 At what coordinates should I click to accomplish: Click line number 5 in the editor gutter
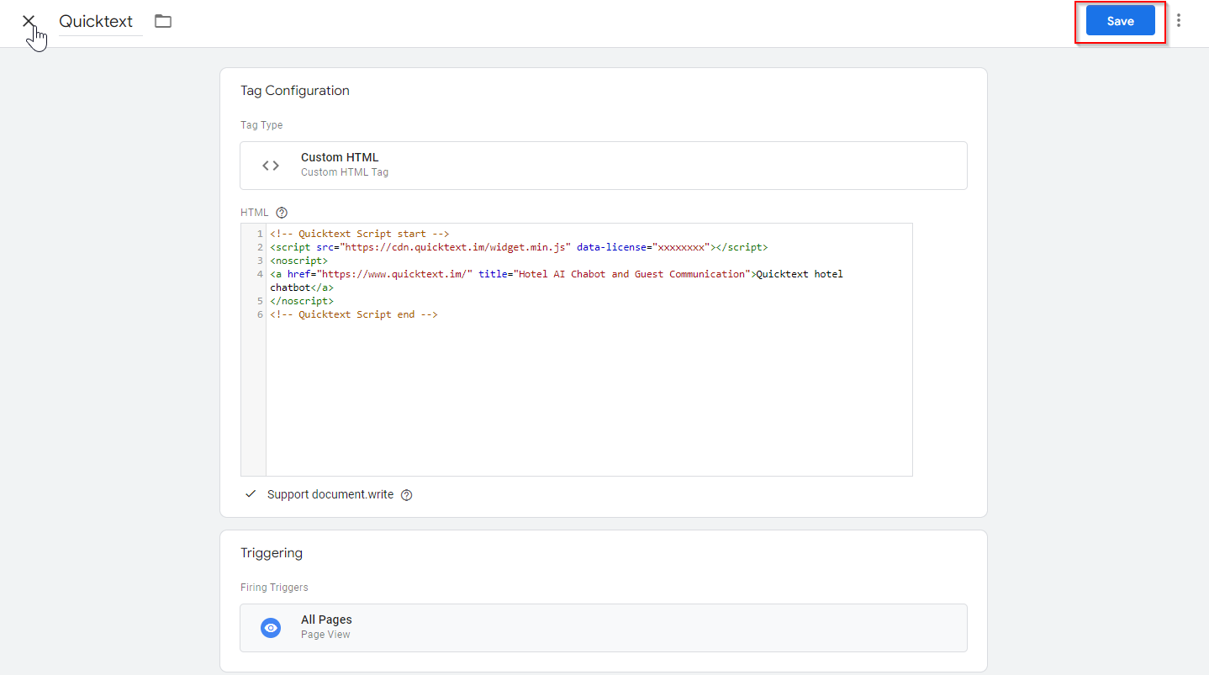click(261, 301)
